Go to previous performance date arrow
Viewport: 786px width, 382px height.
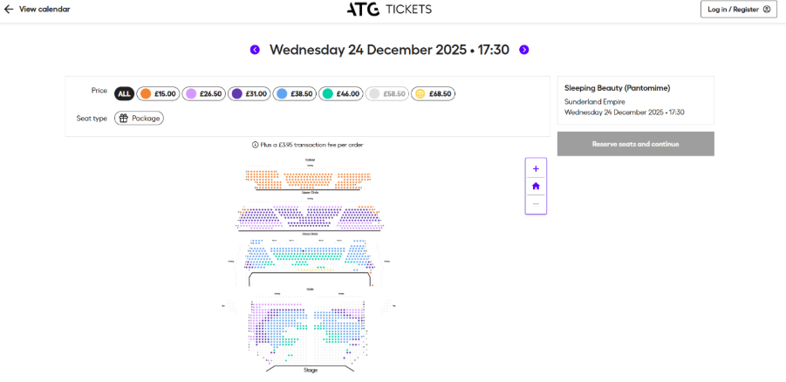click(255, 50)
